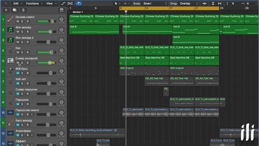Open the command-click tool menu arrow
The height and width of the screenshot is (146, 259).
tap(129, 4)
